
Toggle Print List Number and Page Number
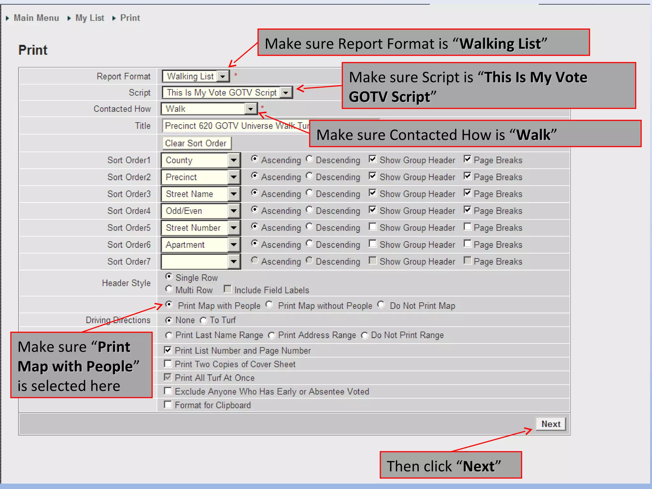[x=168, y=350]
